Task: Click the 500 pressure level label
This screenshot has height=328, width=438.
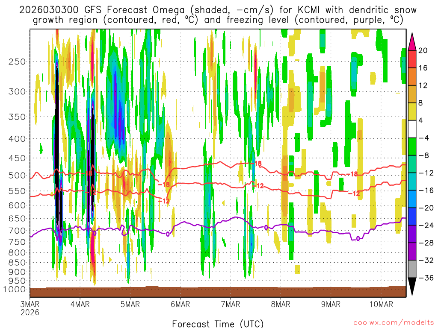Action: (x=17, y=176)
